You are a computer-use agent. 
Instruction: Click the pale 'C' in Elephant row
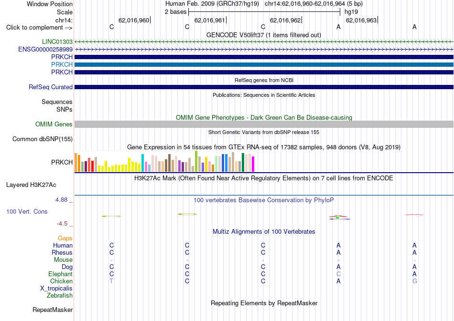pyautogui.click(x=338, y=274)
